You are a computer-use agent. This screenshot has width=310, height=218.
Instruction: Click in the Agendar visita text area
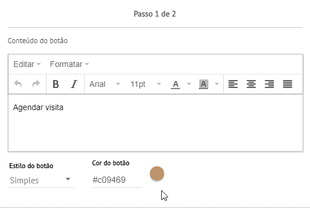point(156,123)
